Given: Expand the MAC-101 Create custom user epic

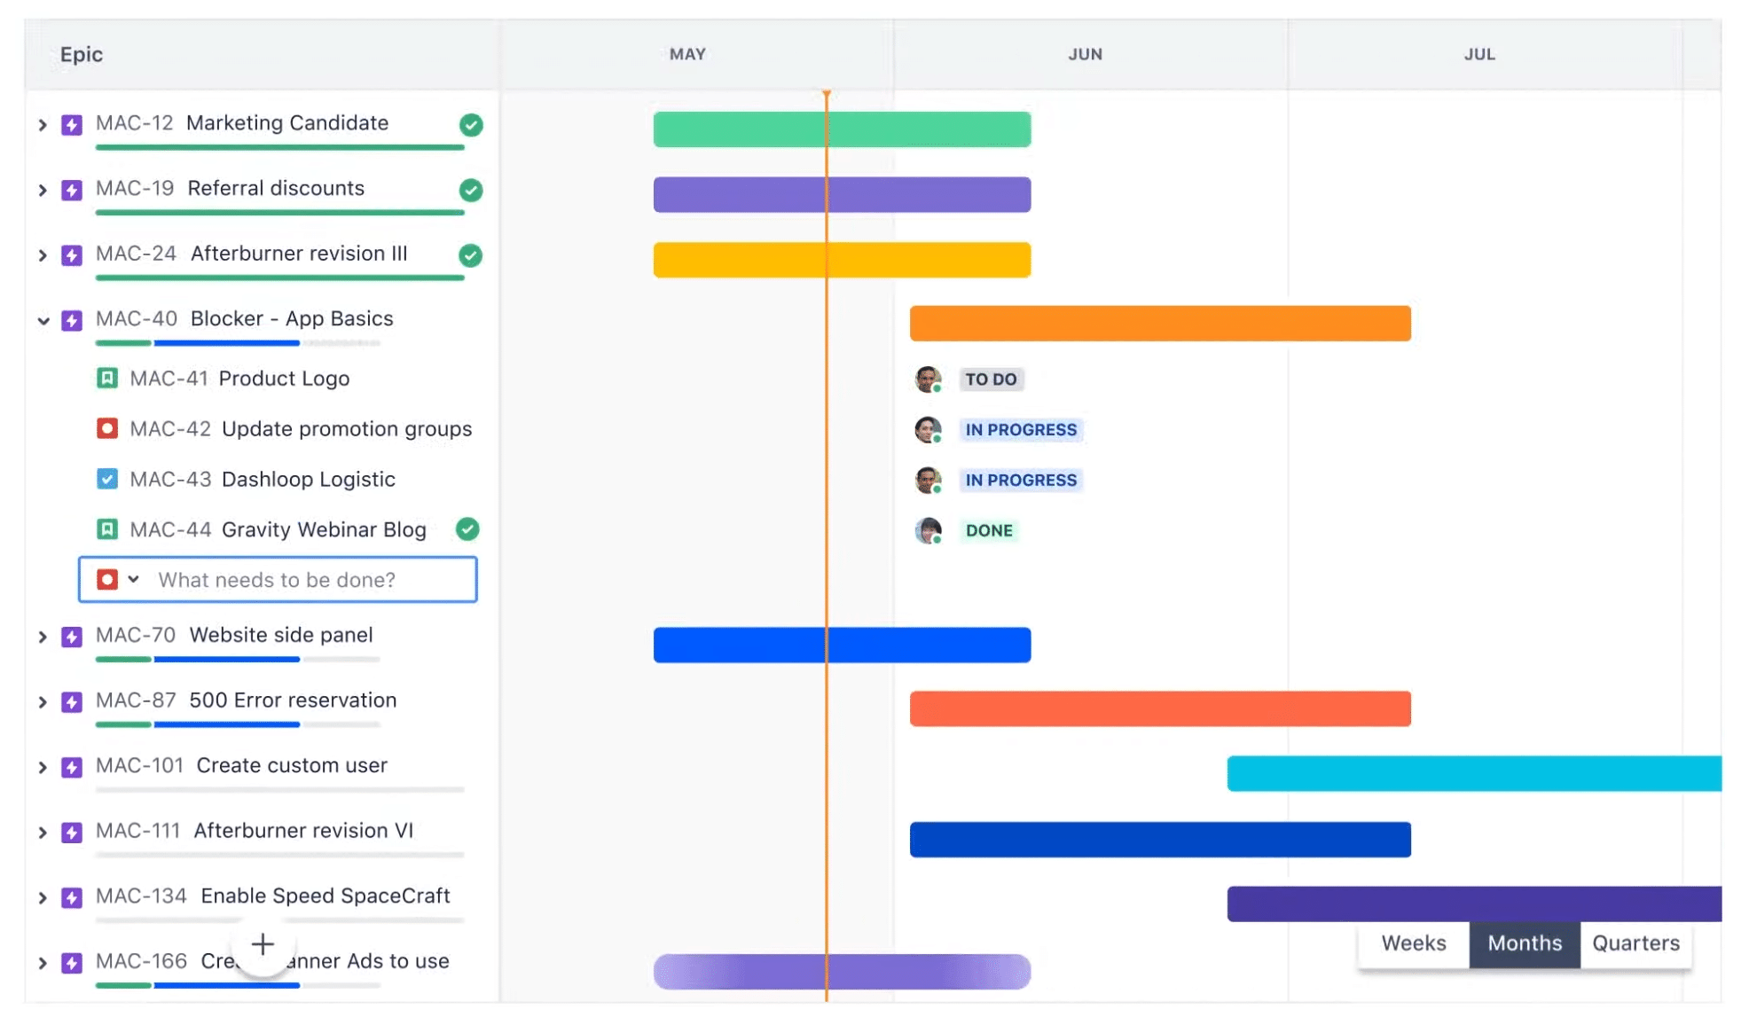Looking at the screenshot, I should [x=43, y=767].
